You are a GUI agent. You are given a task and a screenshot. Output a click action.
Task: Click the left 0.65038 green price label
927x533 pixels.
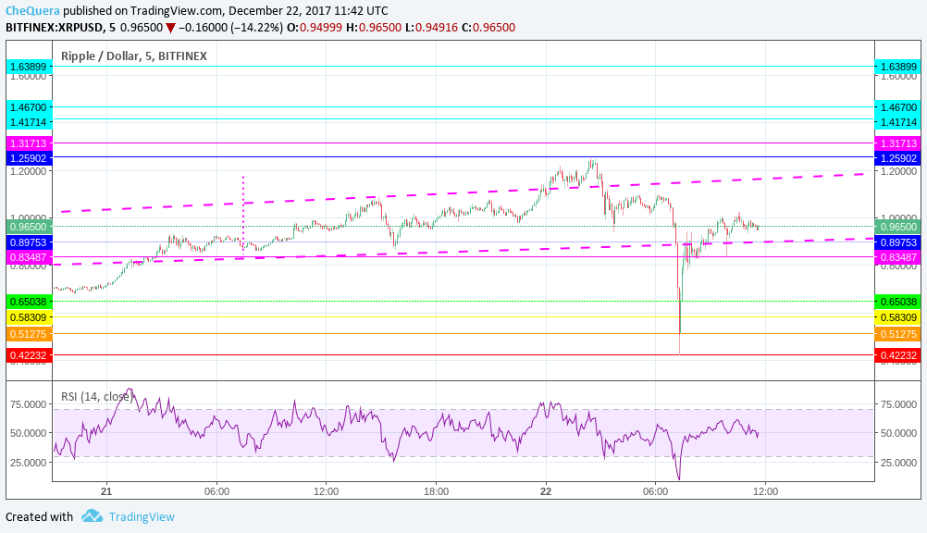(x=27, y=301)
